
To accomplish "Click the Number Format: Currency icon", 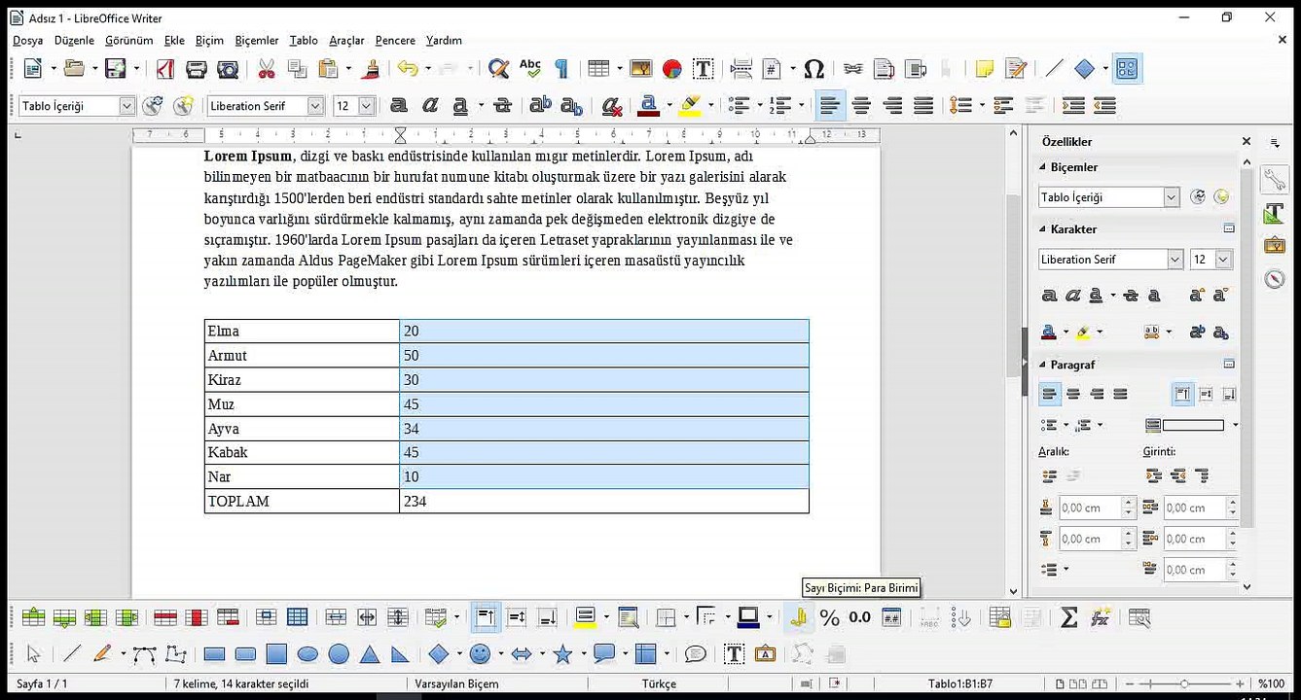I will coord(799,617).
